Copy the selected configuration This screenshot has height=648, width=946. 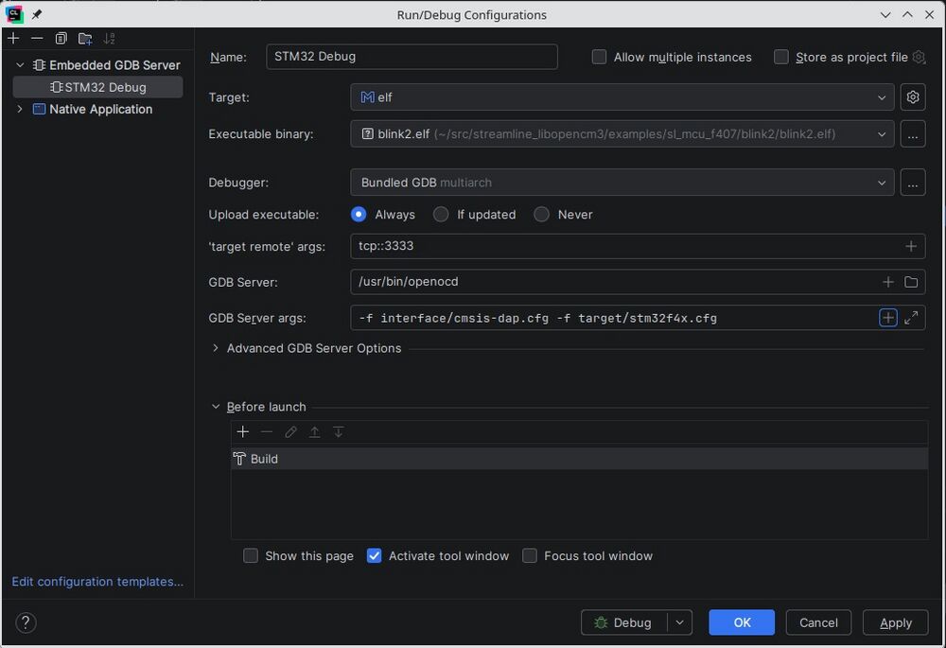(x=61, y=38)
